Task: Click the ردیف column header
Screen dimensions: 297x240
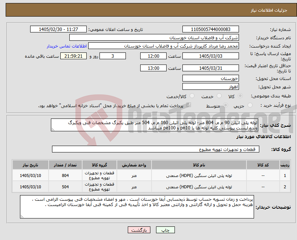Action: pos(285,165)
